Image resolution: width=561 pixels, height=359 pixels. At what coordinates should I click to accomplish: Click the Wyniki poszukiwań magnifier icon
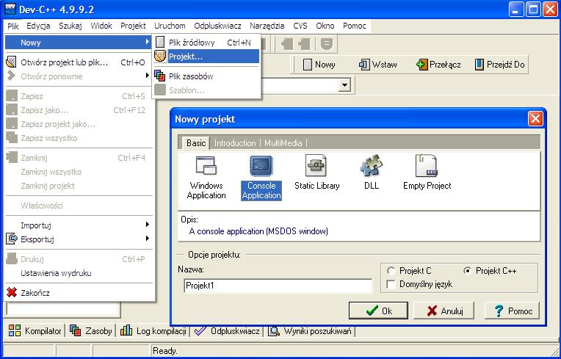click(274, 331)
